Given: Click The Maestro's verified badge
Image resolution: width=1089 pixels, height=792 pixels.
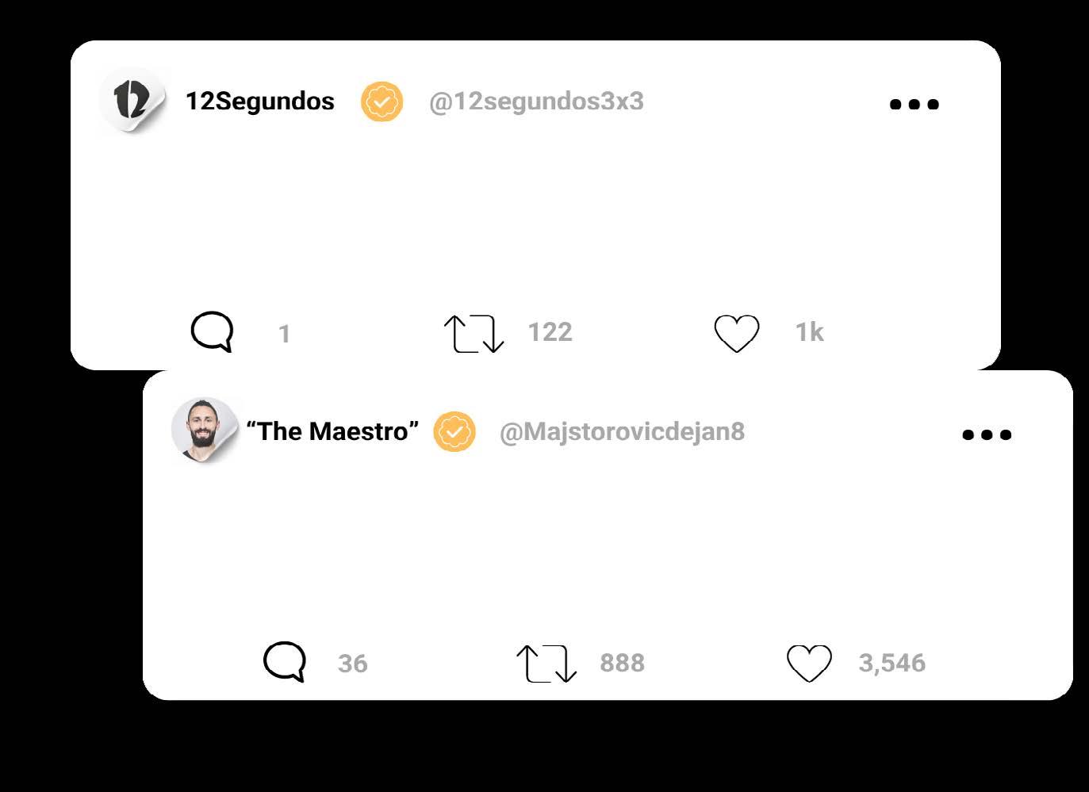Looking at the screenshot, I should click(x=454, y=432).
